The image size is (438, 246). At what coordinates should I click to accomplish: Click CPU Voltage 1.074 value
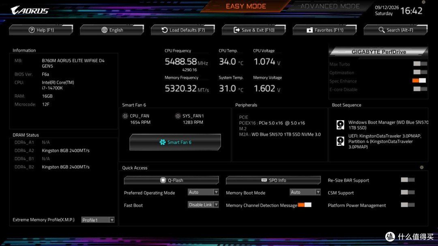coord(267,61)
